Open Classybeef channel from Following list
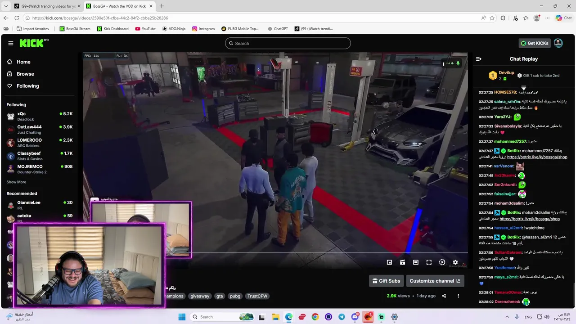 click(40, 156)
